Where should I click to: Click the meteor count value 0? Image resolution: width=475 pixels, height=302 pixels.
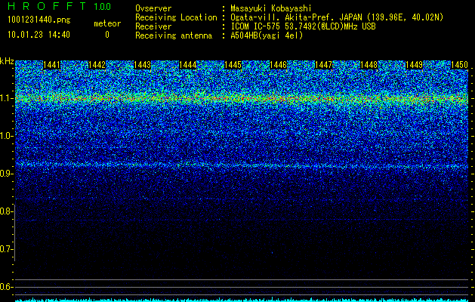pos(107,35)
